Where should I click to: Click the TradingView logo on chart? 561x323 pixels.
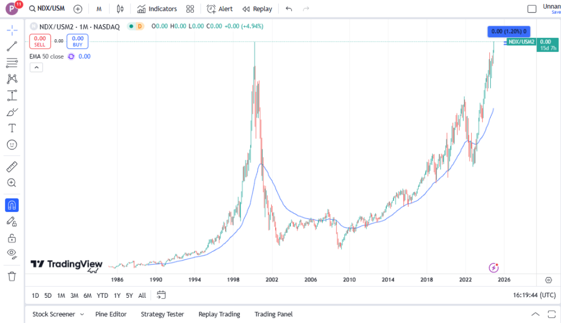[66, 264]
